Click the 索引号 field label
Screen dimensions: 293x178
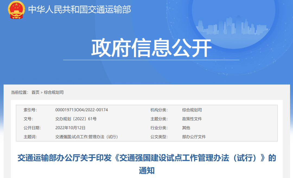coord(30,110)
